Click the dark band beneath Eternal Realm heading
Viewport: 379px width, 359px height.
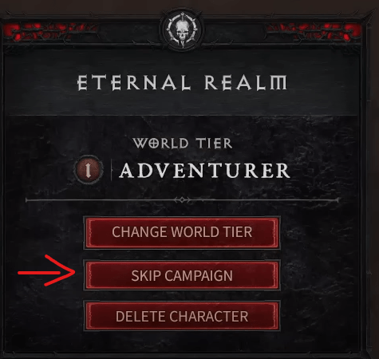pyautogui.click(x=182, y=105)
